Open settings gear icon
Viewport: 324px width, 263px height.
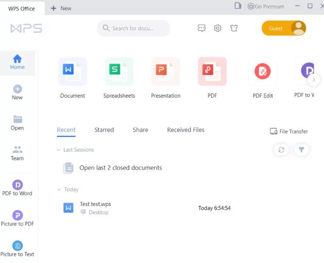click(218, 28)
